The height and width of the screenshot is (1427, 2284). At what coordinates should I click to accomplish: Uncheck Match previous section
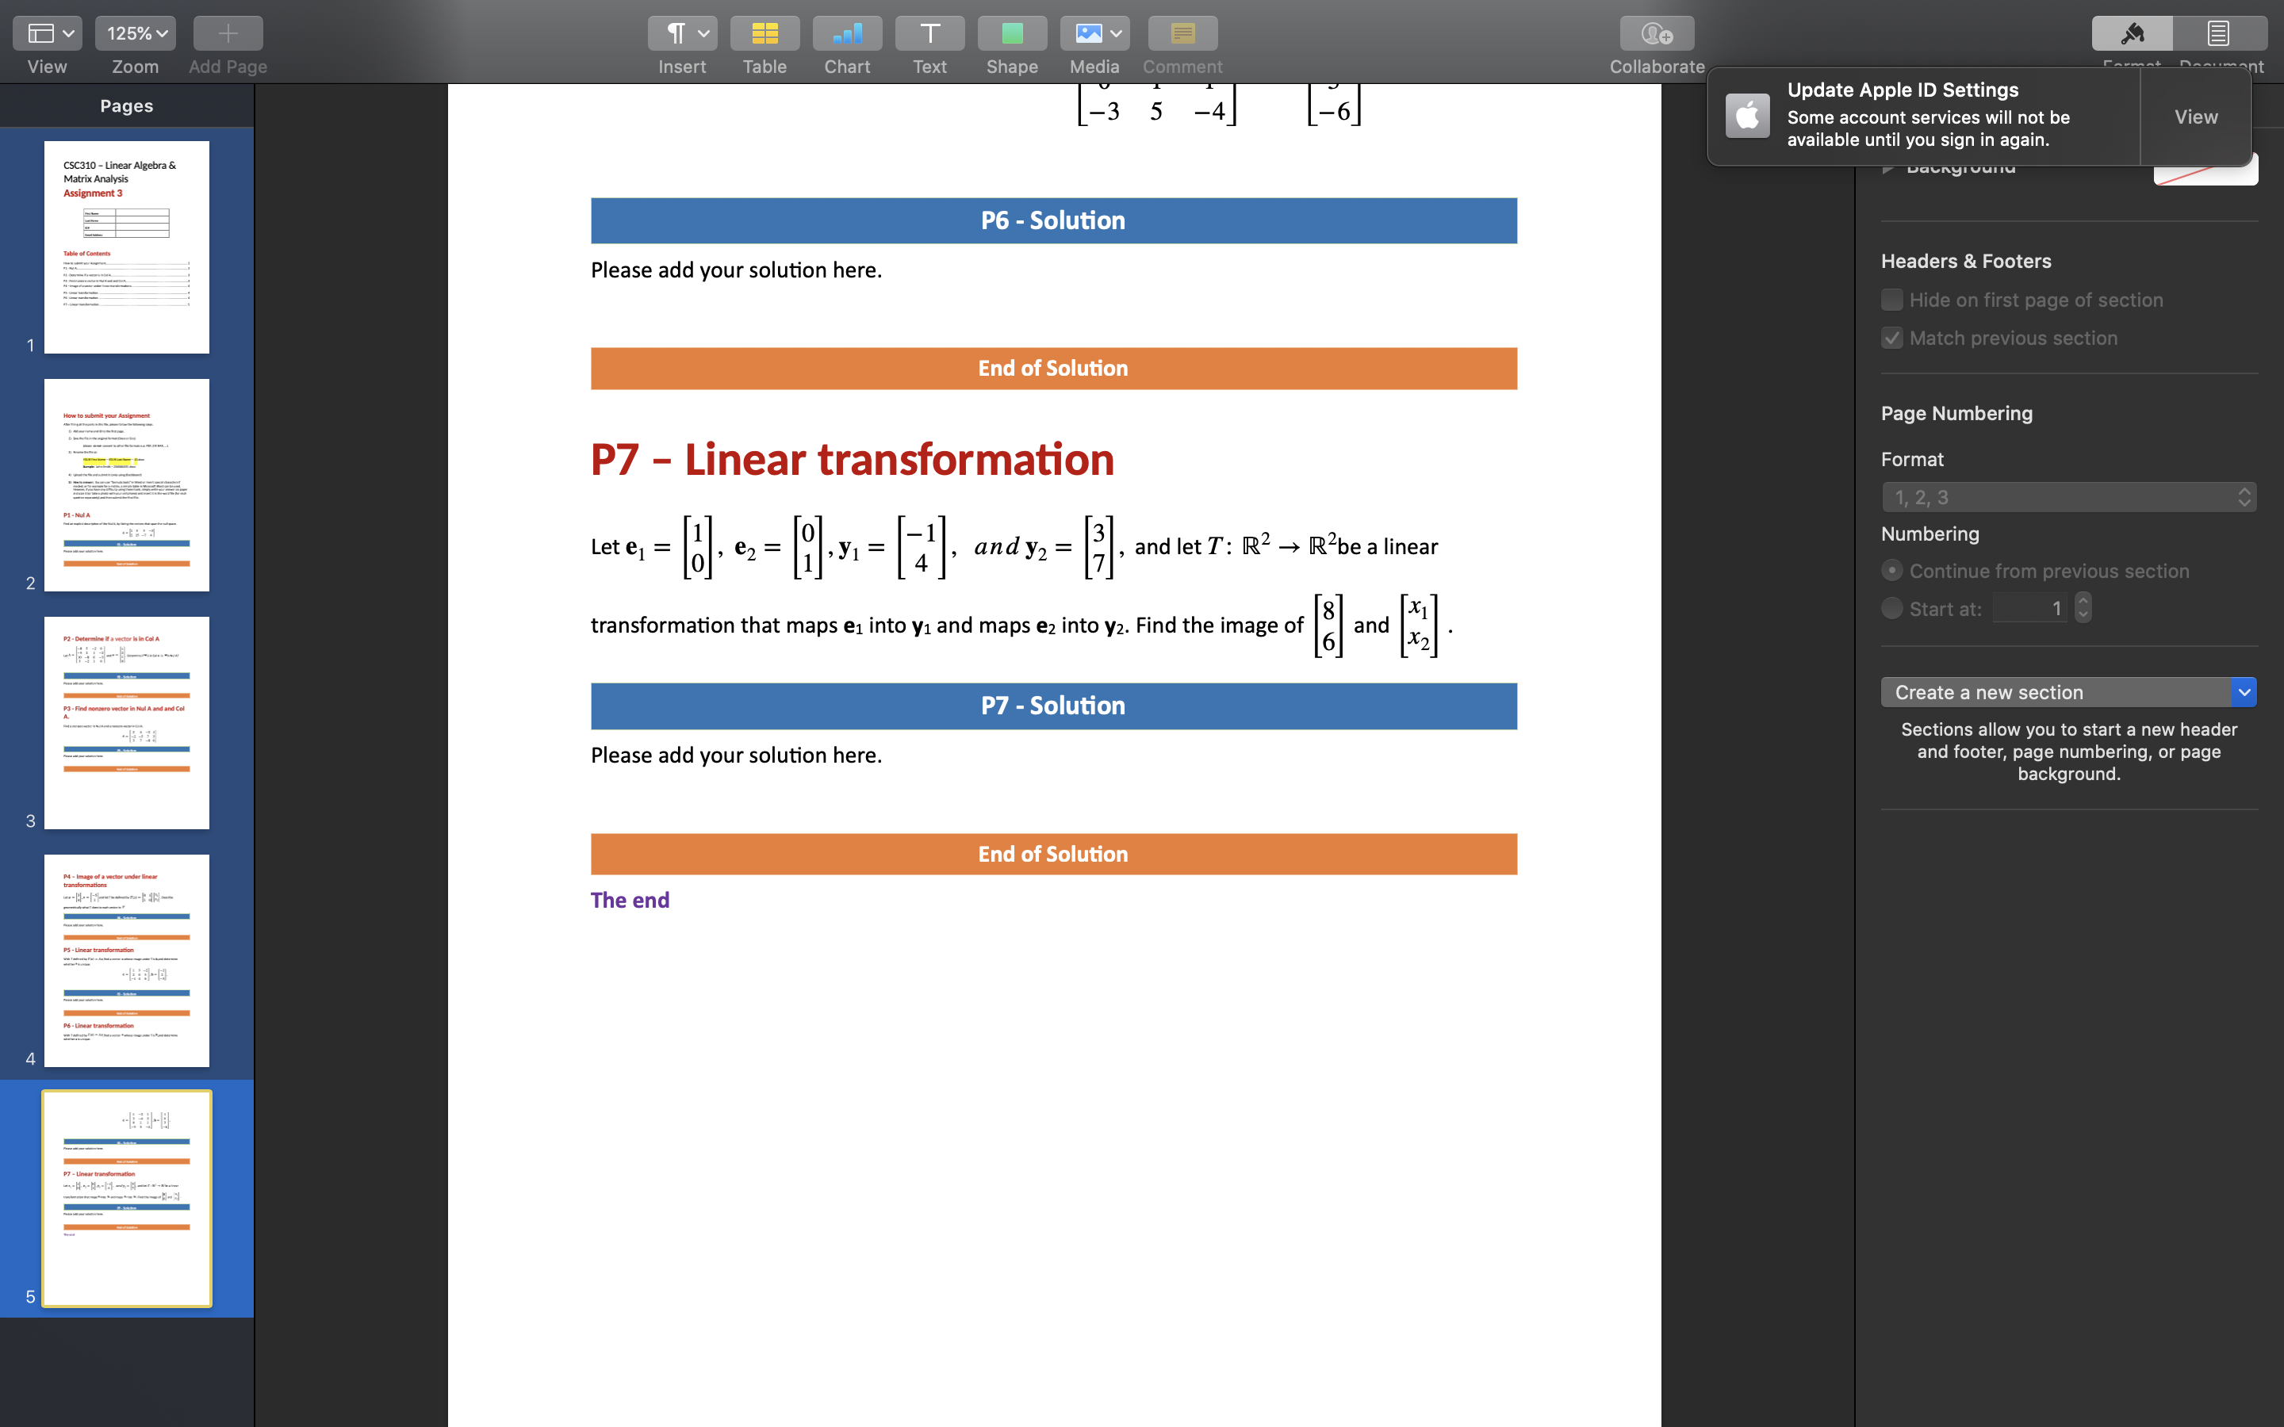(1893, 337)
